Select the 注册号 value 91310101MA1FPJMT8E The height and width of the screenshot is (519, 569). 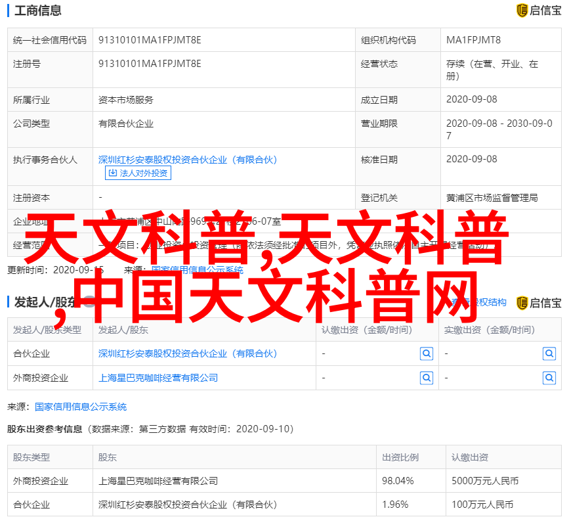[150, 64]
